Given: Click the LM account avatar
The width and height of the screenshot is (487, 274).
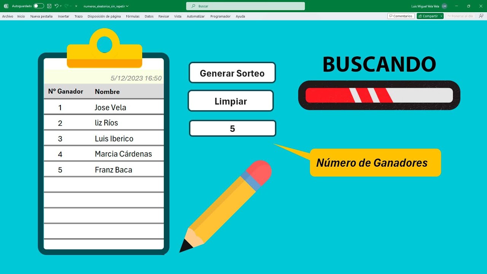Looking at the screenshot, I should [x=444, y=6].
